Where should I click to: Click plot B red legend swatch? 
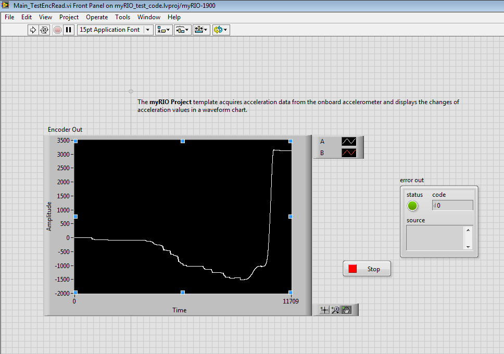(x=349, y=153)
